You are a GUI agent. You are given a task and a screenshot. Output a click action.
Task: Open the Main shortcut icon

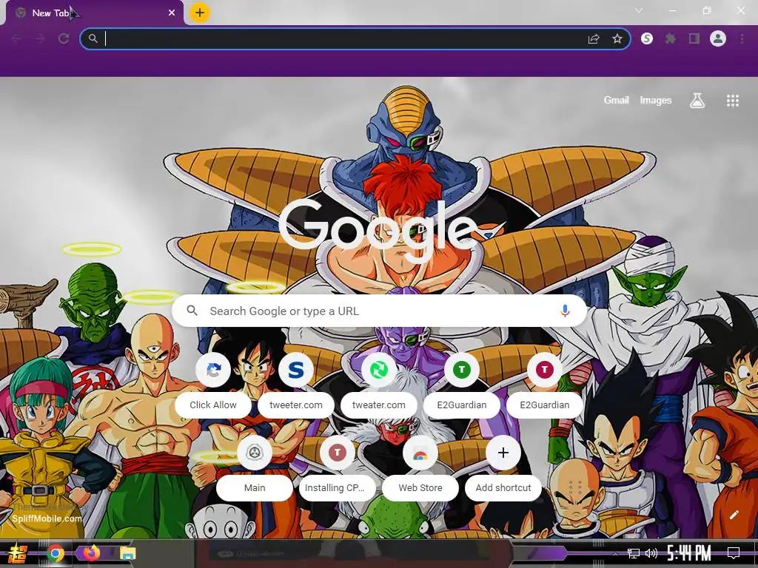click(255, 453)
